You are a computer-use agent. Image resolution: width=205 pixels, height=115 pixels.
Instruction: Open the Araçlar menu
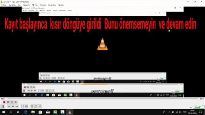[x=43, y=5]
